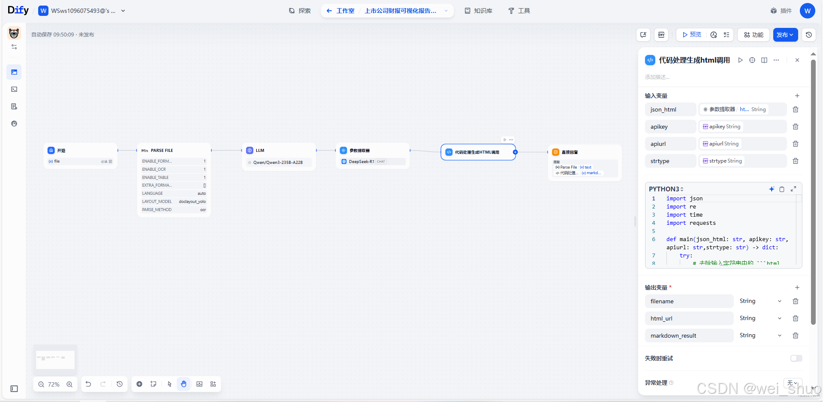Select the 直接回复 answer node
823x402 pixels.
tap(585, 163)
